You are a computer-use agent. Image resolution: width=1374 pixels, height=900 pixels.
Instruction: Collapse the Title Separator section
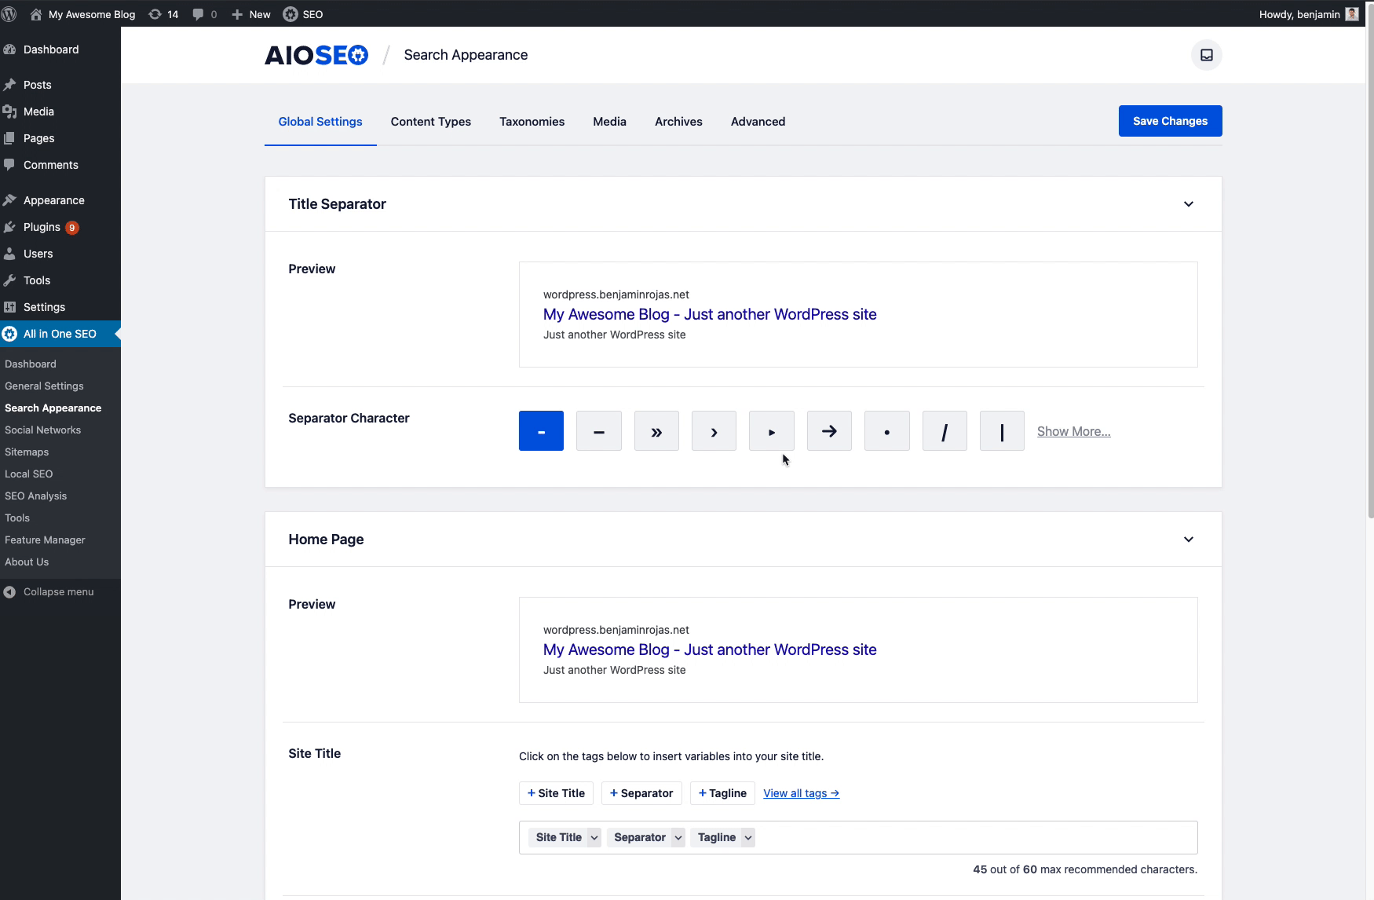(x=1189, y=204)
